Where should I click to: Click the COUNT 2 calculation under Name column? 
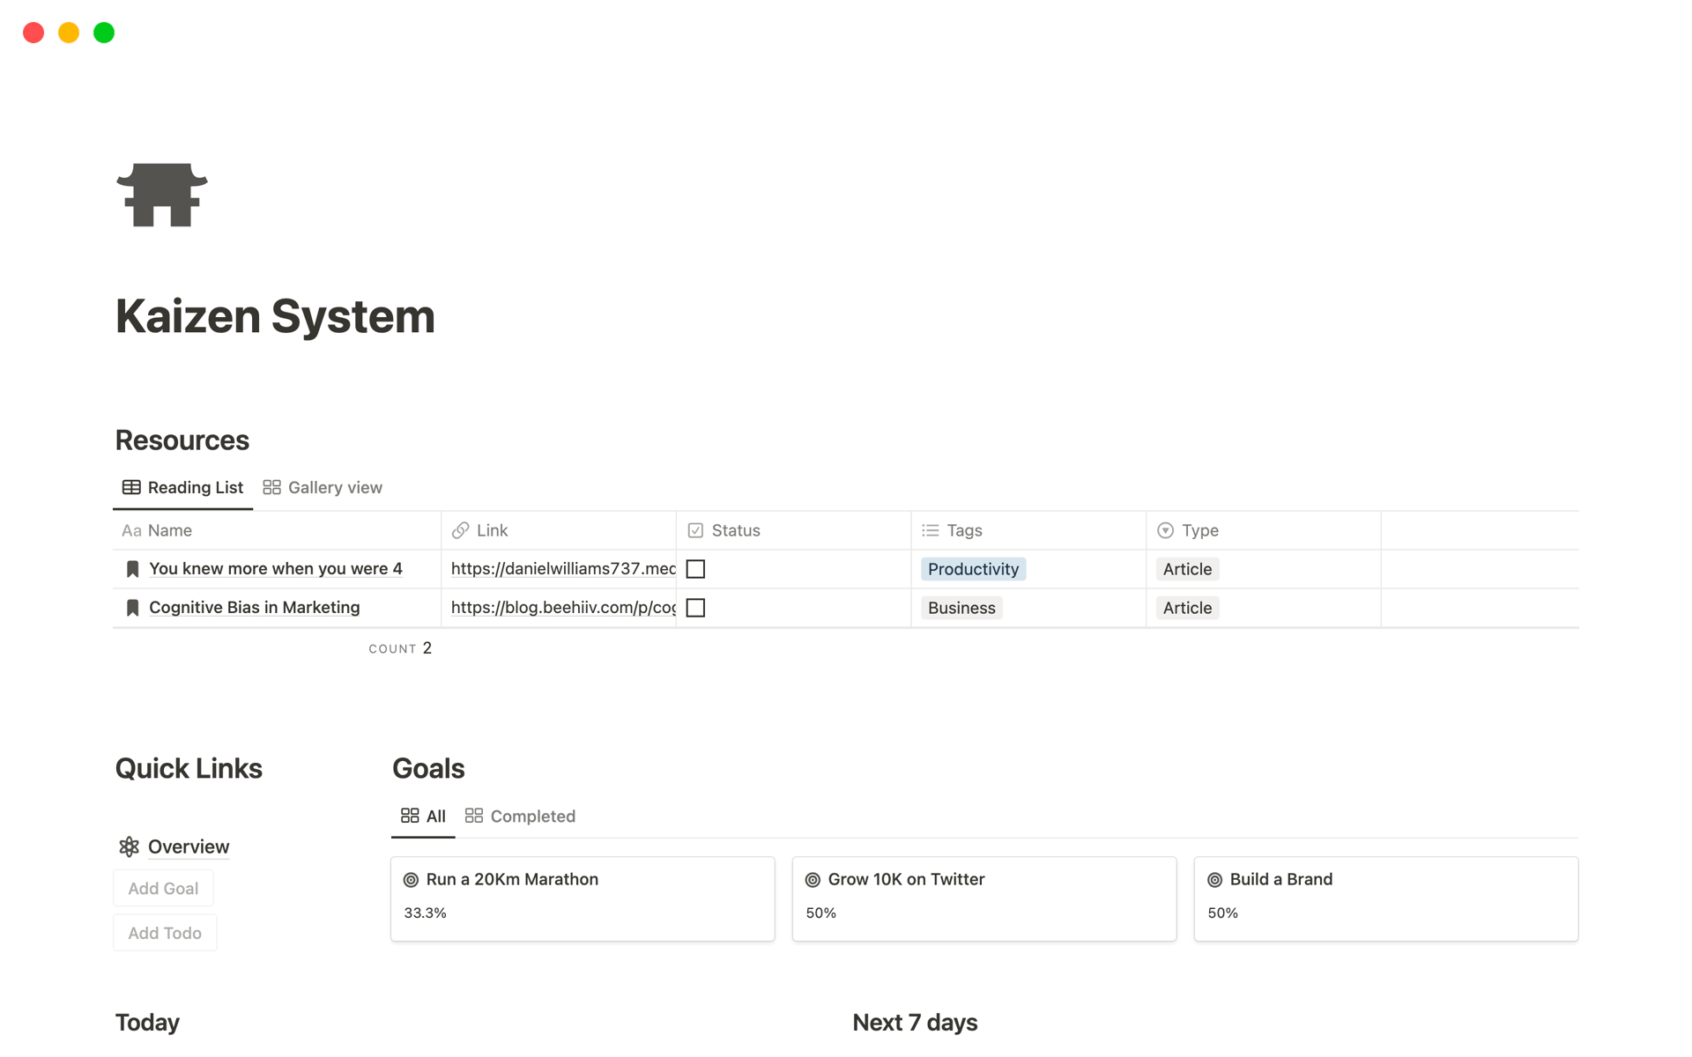[x=400, y=648]
